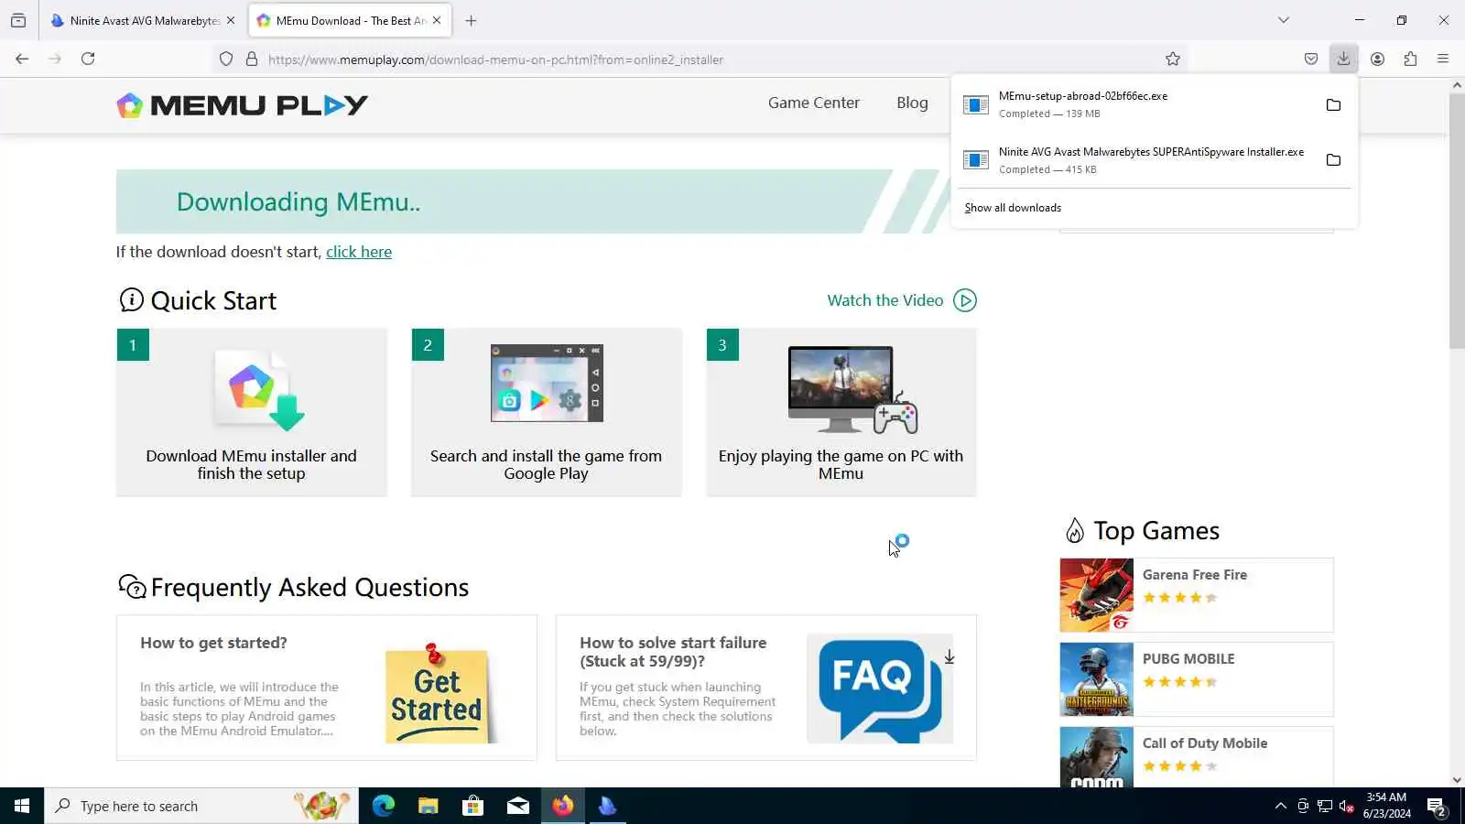Click the 'click here' download link
This screenshot has height=824, width=1465.
point(359,252)
